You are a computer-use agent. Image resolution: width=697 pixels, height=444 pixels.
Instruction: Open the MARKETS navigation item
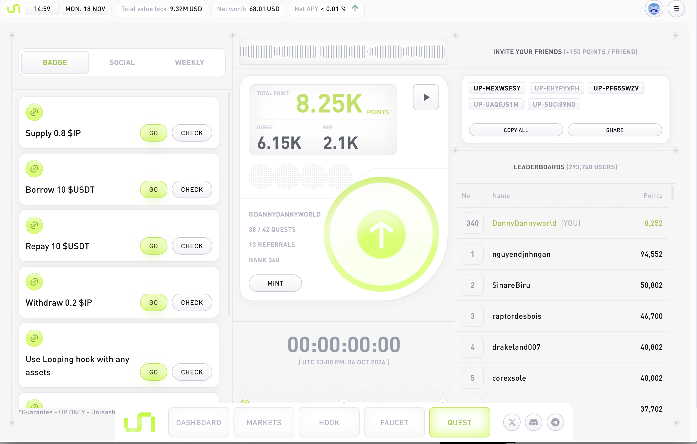[264, 422]
